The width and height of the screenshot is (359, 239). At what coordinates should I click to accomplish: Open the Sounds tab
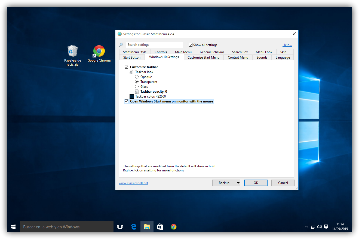pos(262,58)
